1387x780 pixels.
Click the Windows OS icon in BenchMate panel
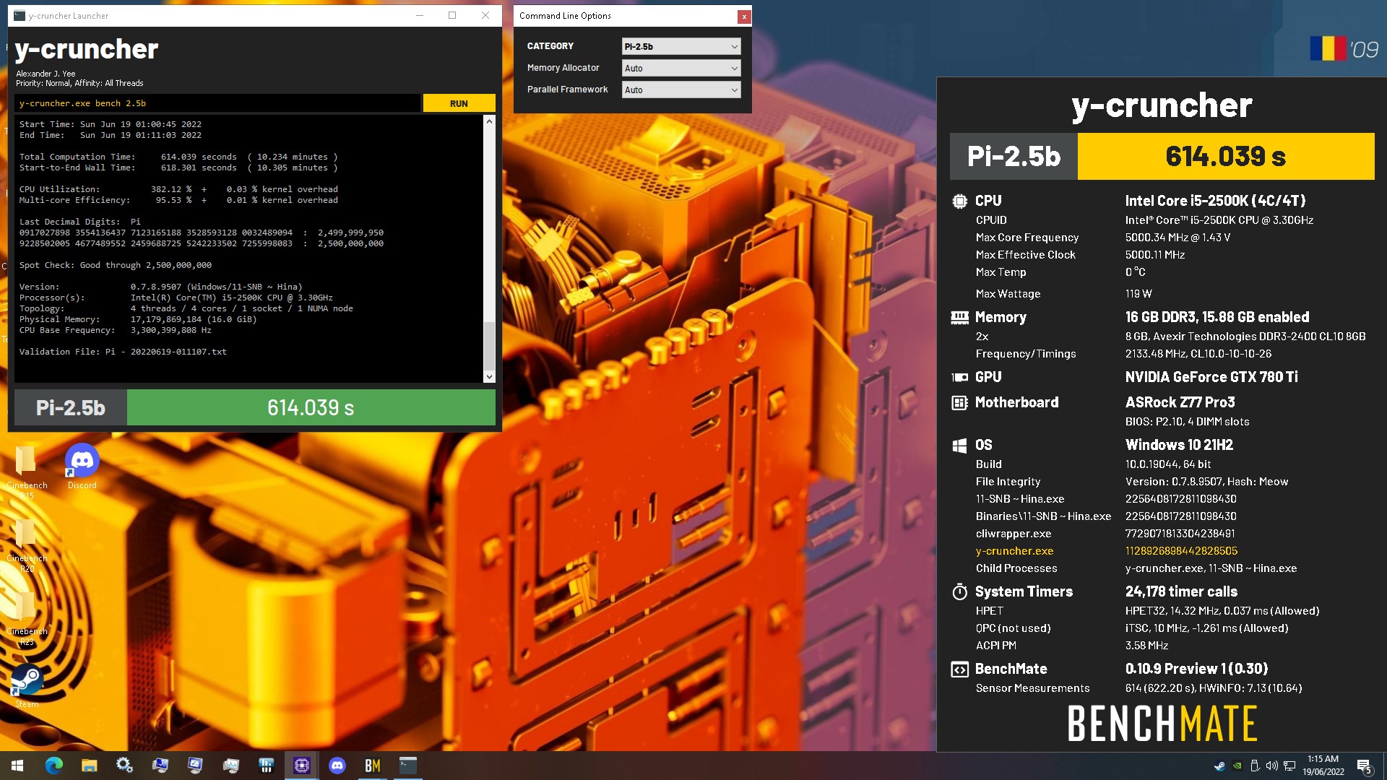[x=959, y=446]
